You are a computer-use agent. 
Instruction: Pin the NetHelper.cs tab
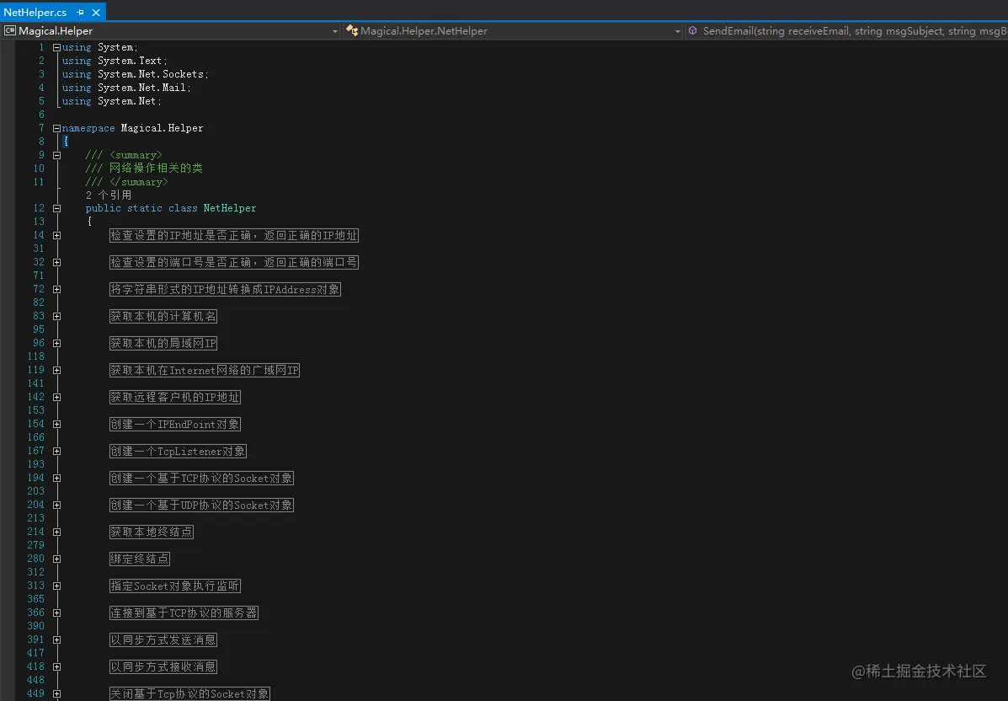click(x=80, y=13)
